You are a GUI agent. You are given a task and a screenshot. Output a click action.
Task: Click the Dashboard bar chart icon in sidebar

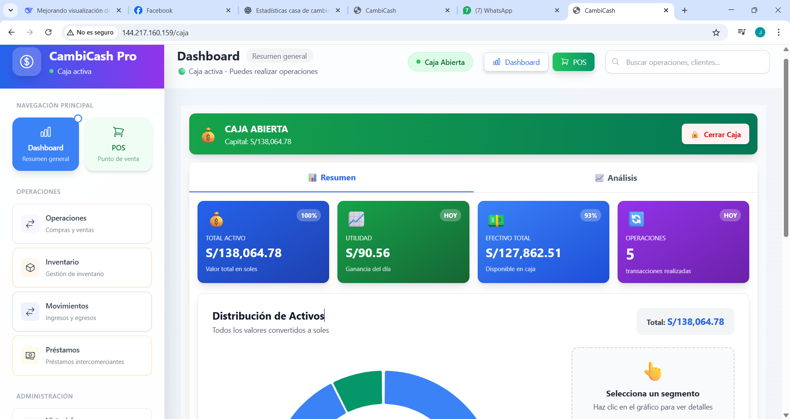pyautogui.click(x=45, y=132)
